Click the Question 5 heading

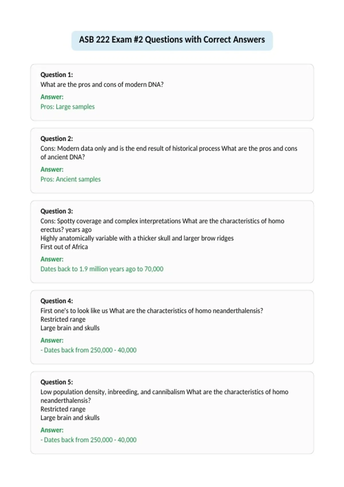click(x=57, y=382)
